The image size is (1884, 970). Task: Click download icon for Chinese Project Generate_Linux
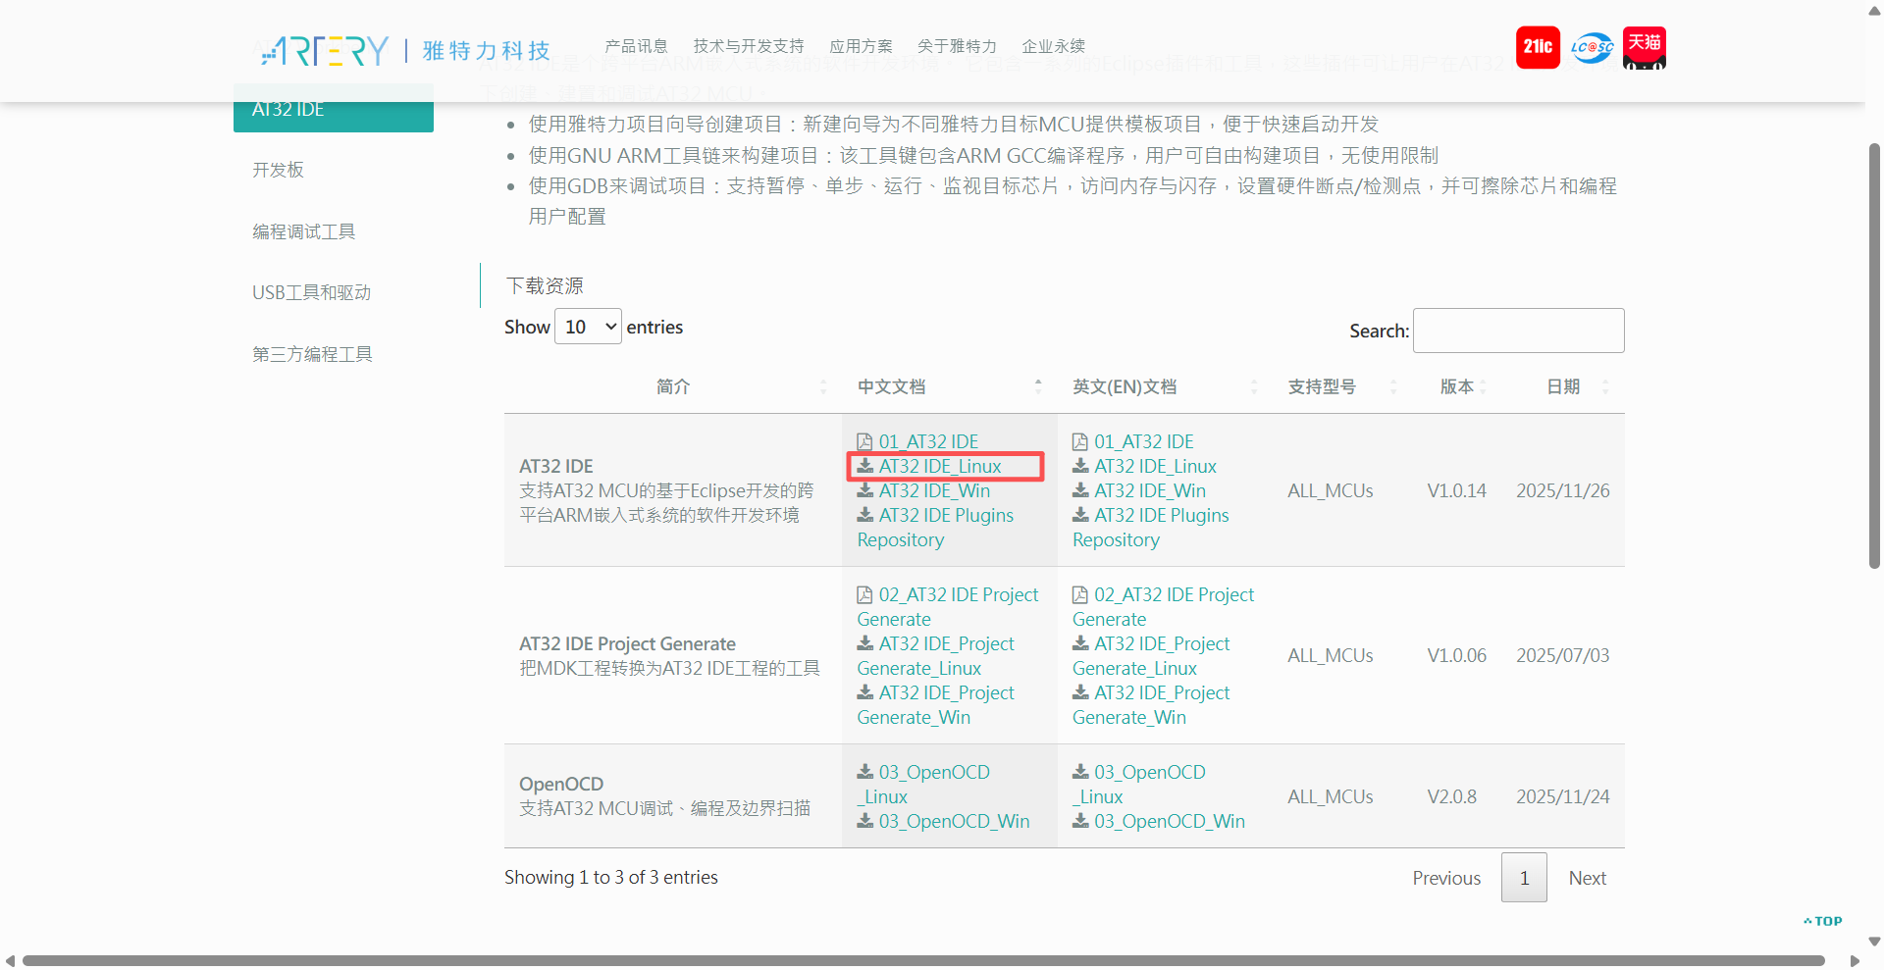coord(865,642)
